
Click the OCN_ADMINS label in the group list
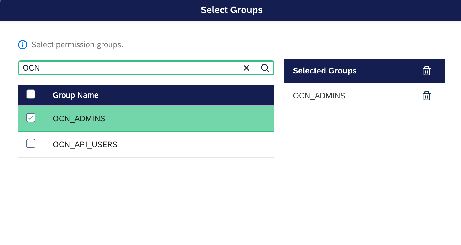[x=79, y=119]
